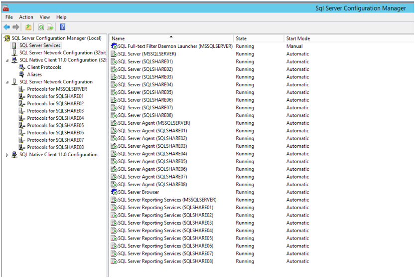Expand the bottom SQL Native Client 11.0 Configuration node
Image resolution: width=415 pixels, height=278 pixels.
coord(7,155)
